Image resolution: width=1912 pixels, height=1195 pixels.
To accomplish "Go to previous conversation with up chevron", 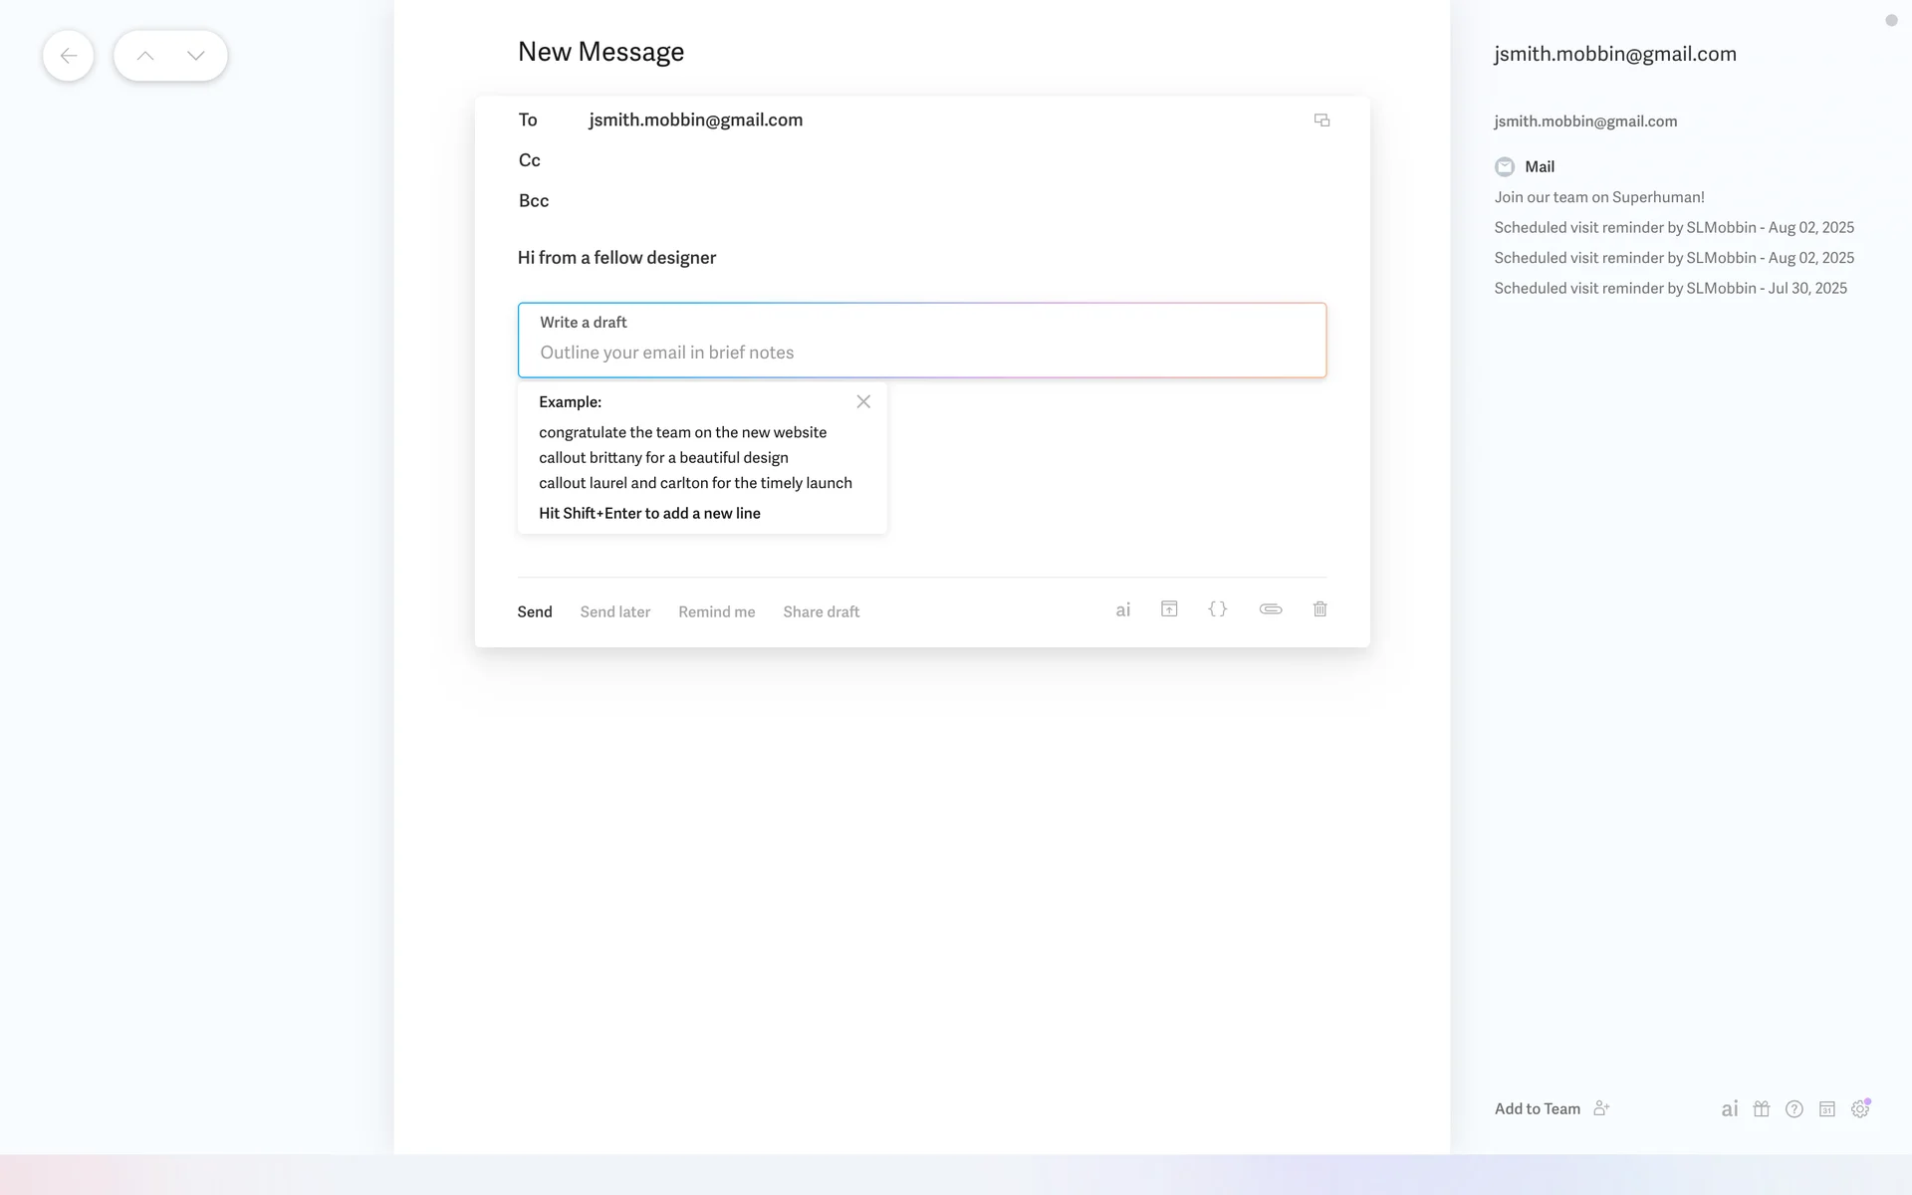I will click(x=145, y=56).
